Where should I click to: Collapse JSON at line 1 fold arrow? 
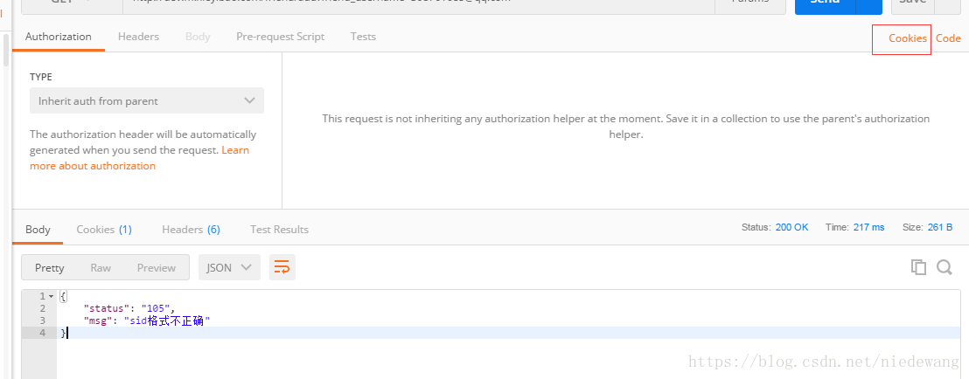pos(51,297)
